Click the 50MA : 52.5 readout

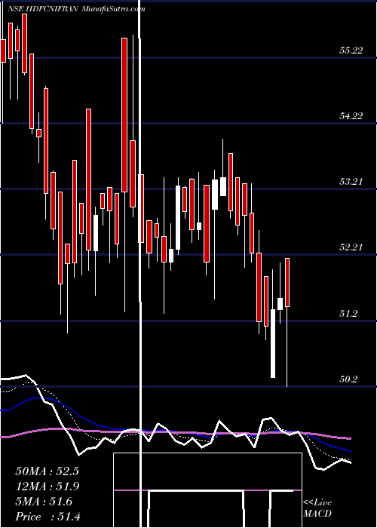pos(47,471)
